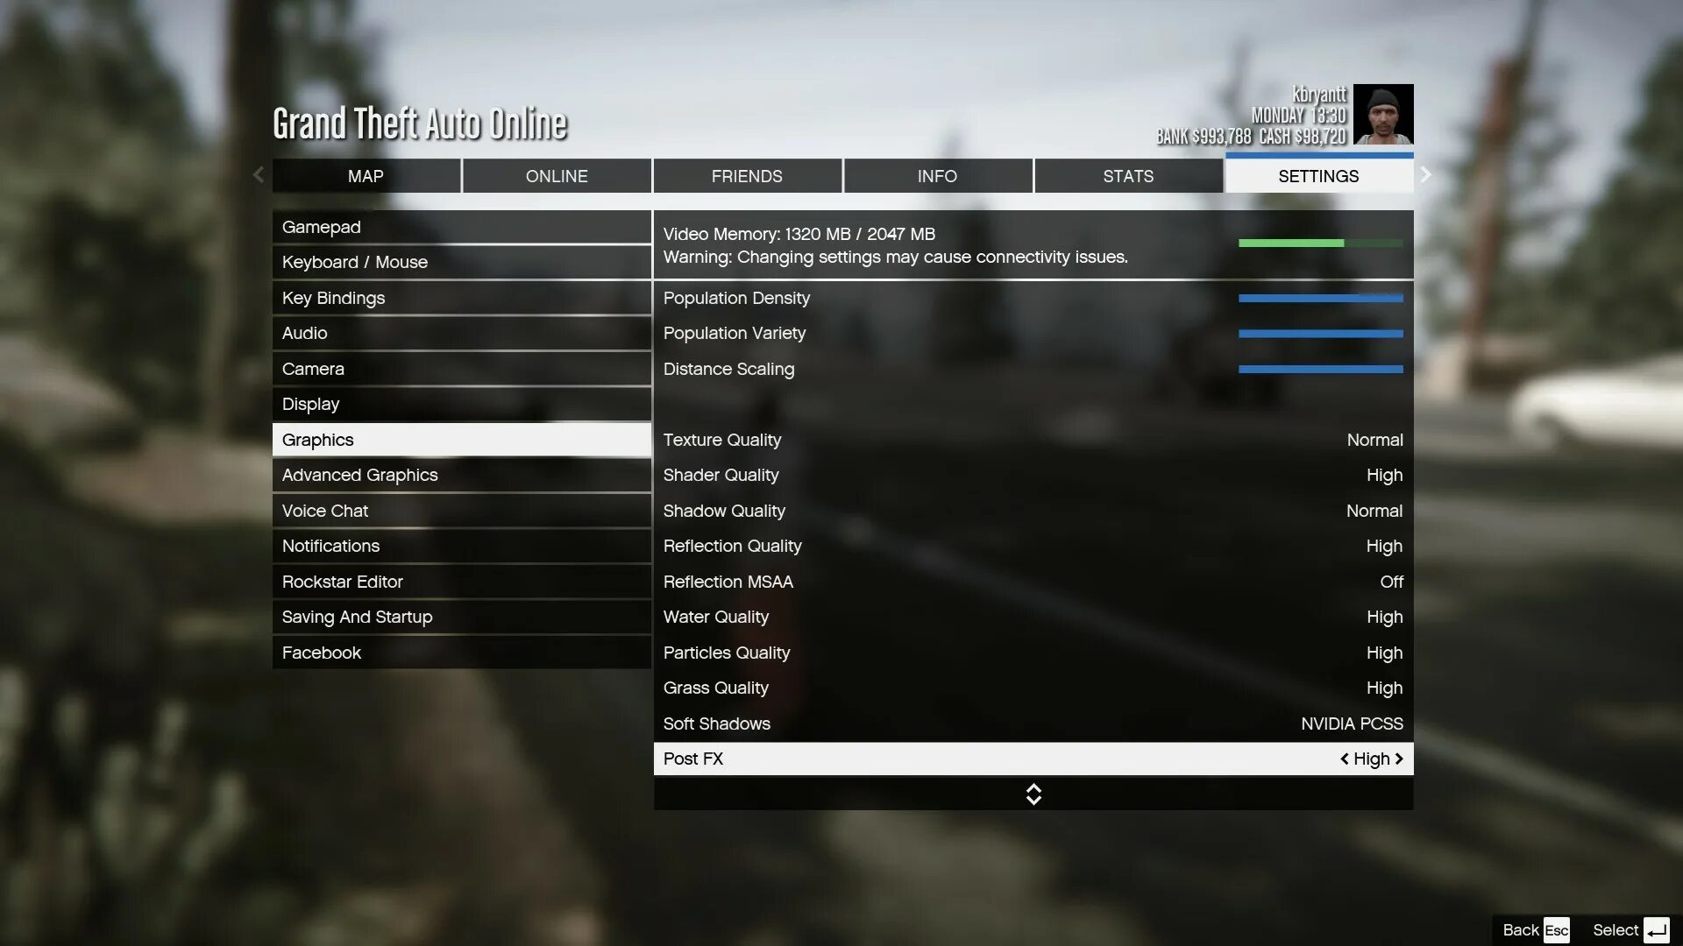Open the Rockstar Editor section icon

[x=342, y=581]
